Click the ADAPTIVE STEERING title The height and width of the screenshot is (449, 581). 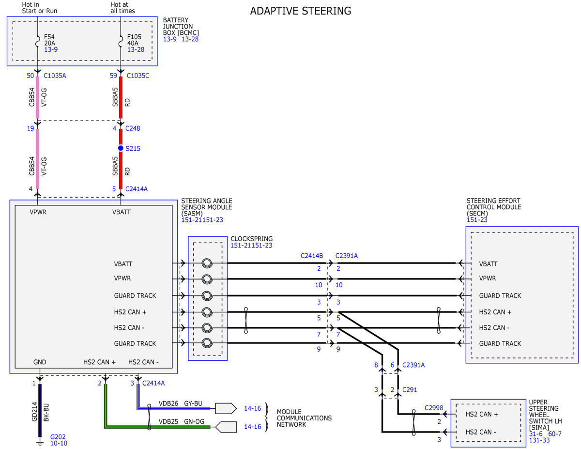[301, 11]
